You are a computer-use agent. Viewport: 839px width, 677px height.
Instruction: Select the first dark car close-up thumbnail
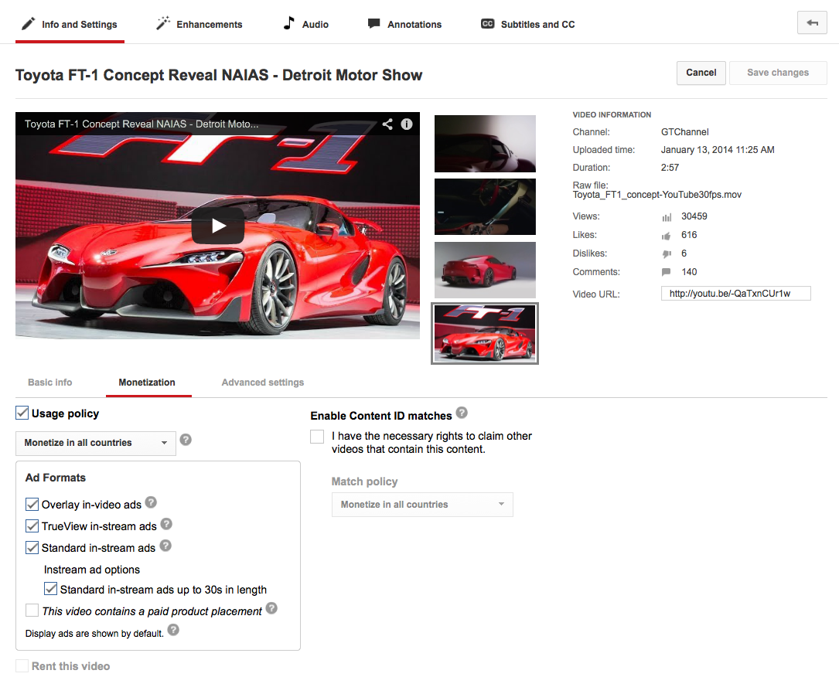click(485, 144)
